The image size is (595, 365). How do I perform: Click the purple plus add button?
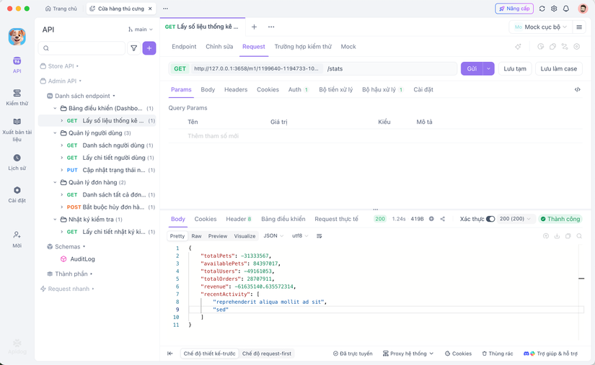click(149, 48)
